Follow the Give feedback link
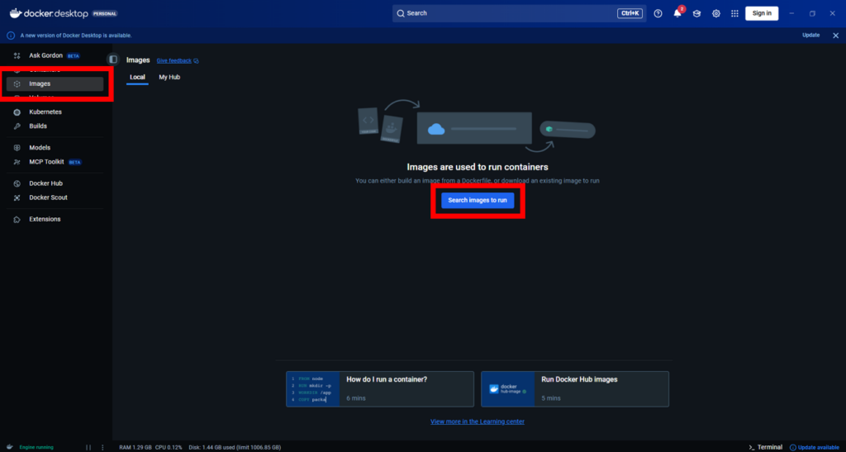This screenshot has height=452, width=846. [173, 60]
